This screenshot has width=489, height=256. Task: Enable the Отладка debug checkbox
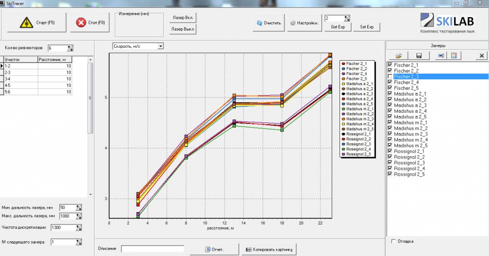(x=393, y=241)
